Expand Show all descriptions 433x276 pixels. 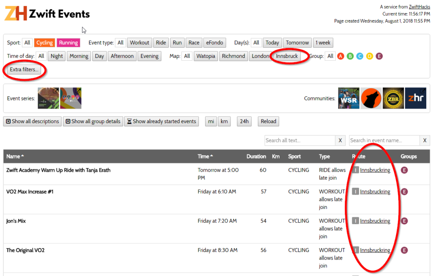(x=32, y=121)
